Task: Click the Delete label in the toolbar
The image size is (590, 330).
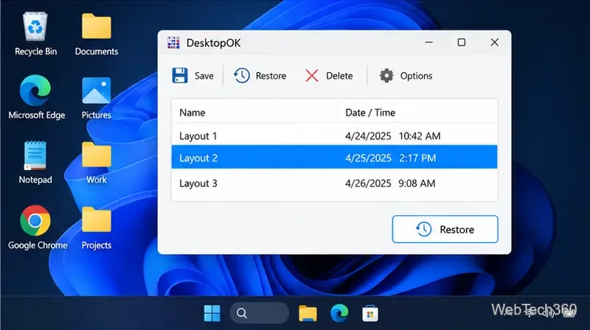Action: (339, 76)
